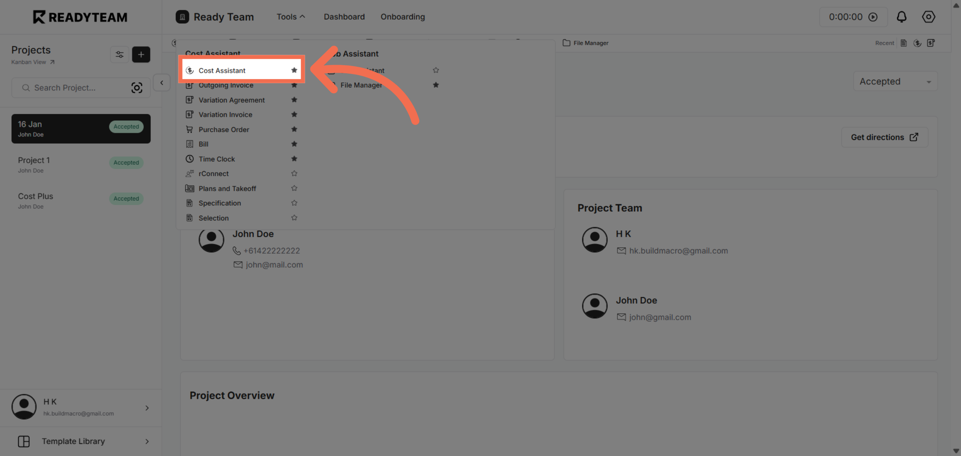The image size is (961, 456).
Task: Open the Onboarding menu item
Action: [x=402, y=17]
